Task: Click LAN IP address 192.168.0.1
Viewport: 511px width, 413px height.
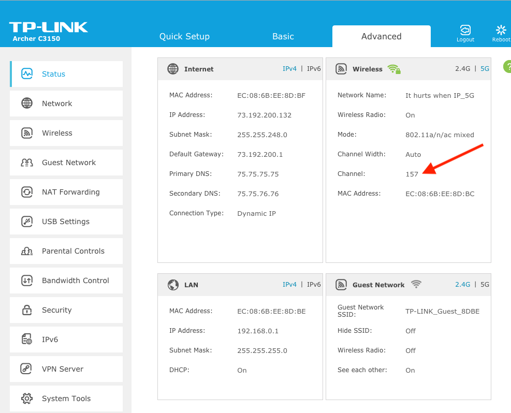Action: coord(258,331)
